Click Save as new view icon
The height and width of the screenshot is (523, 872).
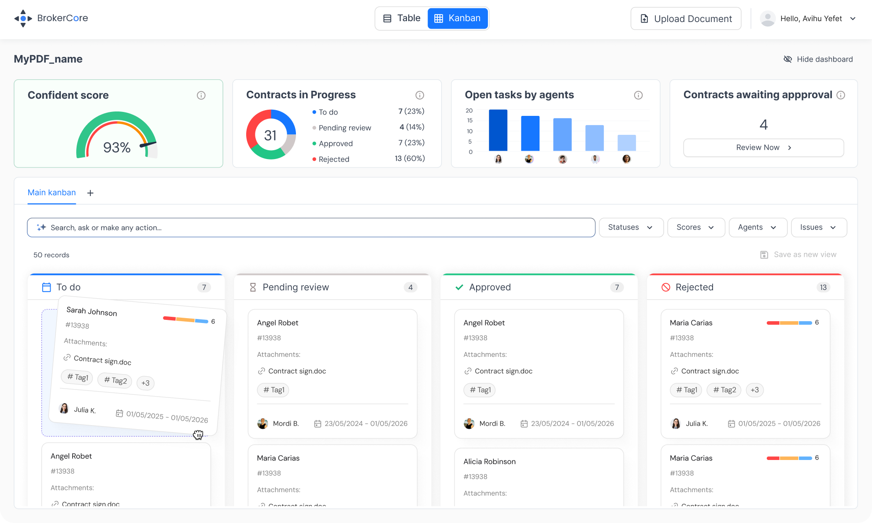[764, 255]
